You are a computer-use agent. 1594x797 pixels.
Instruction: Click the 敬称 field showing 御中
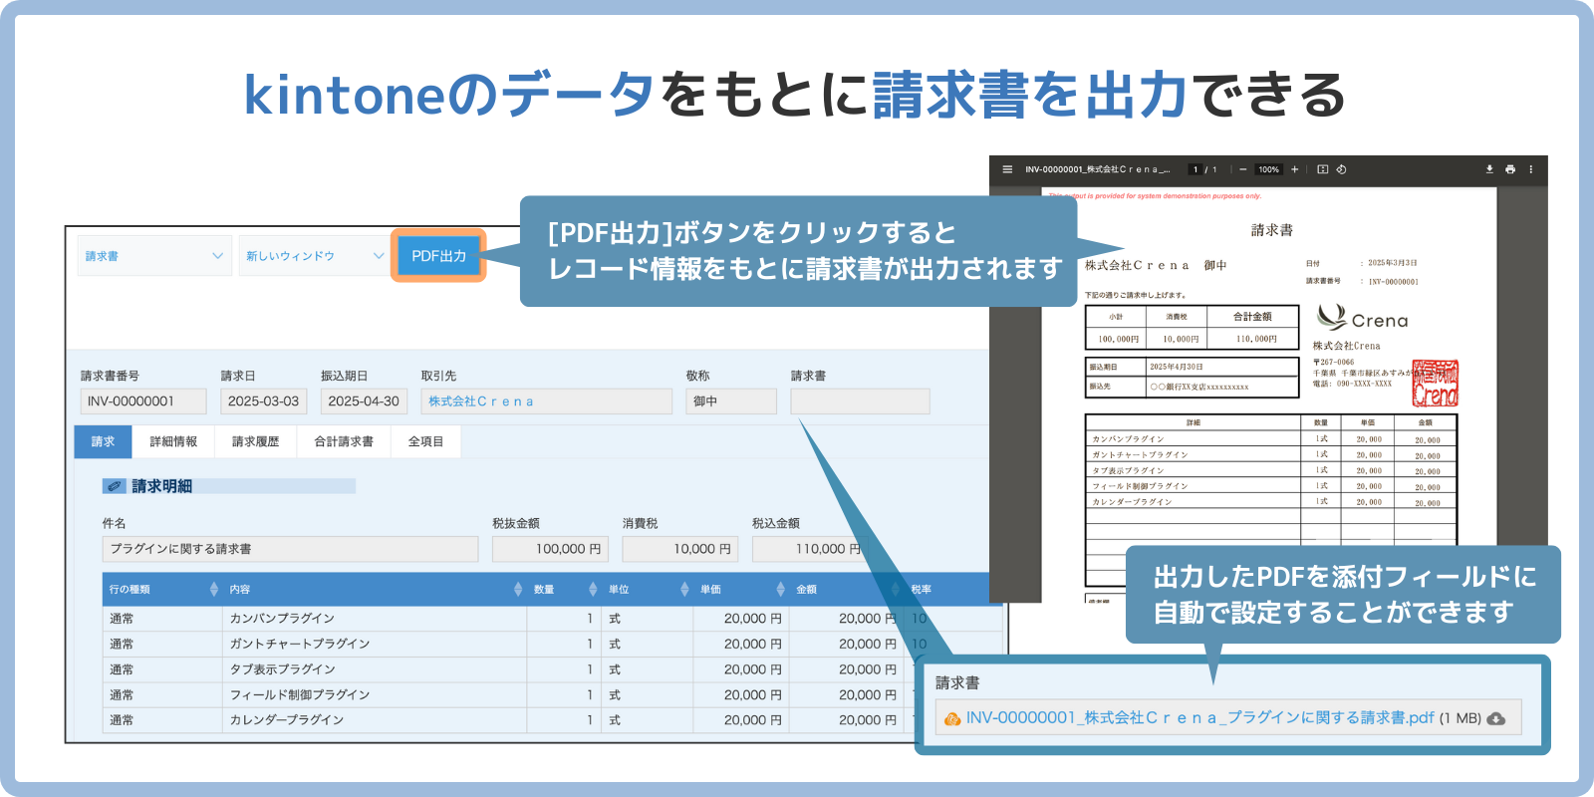coord(731,401)
